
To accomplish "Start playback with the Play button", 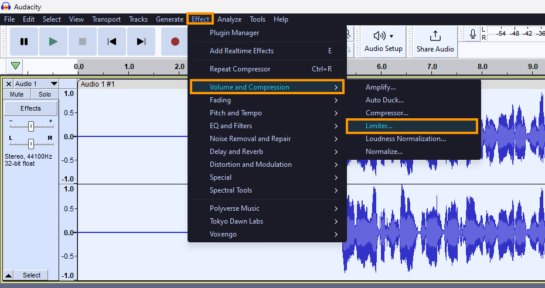I will tap(53, 42).
